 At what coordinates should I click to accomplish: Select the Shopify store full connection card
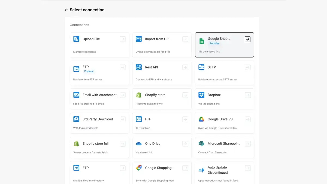pos(99,147)
